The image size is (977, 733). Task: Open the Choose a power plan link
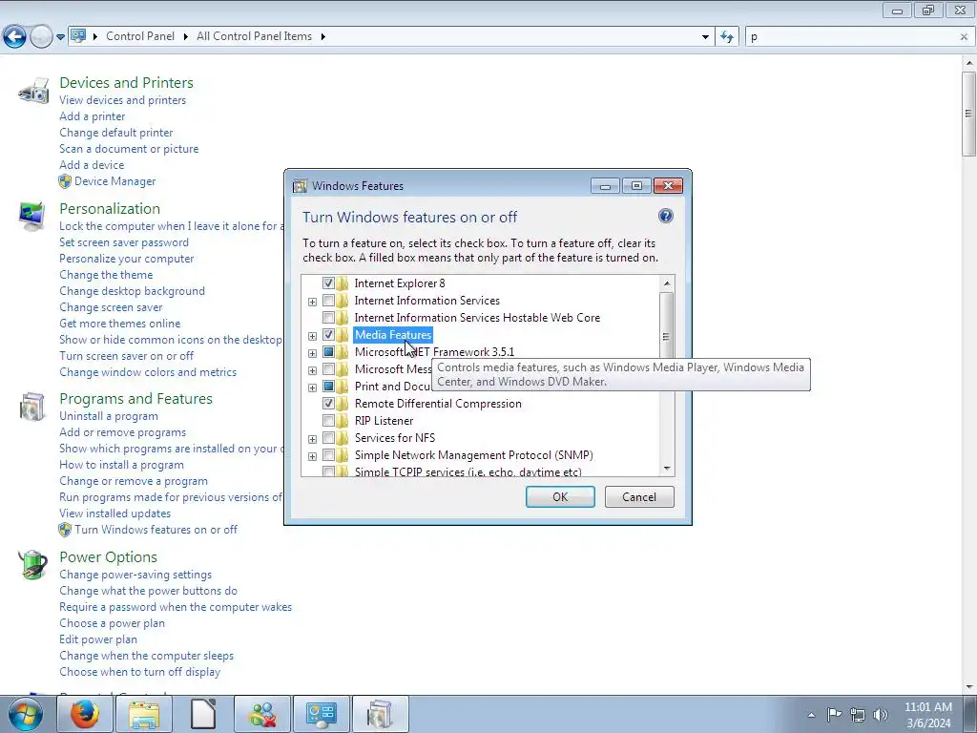(113, 622)
